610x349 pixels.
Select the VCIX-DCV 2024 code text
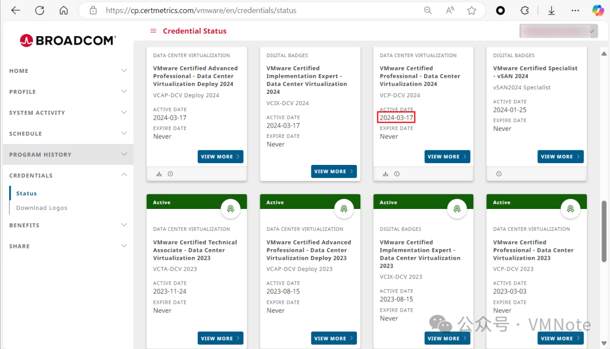(287, 103)
